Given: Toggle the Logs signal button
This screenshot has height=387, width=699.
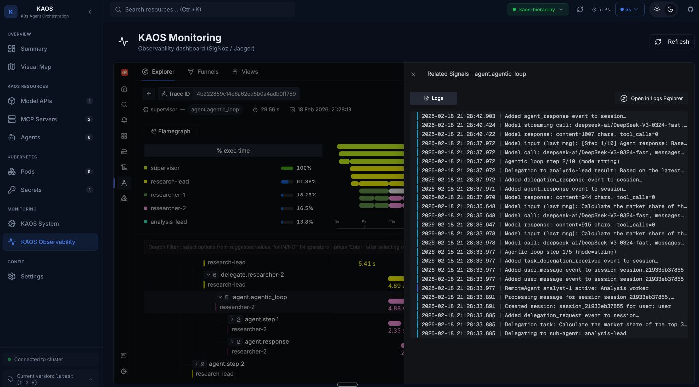Looking at the screenshot, I should click(x=433, y=98).
